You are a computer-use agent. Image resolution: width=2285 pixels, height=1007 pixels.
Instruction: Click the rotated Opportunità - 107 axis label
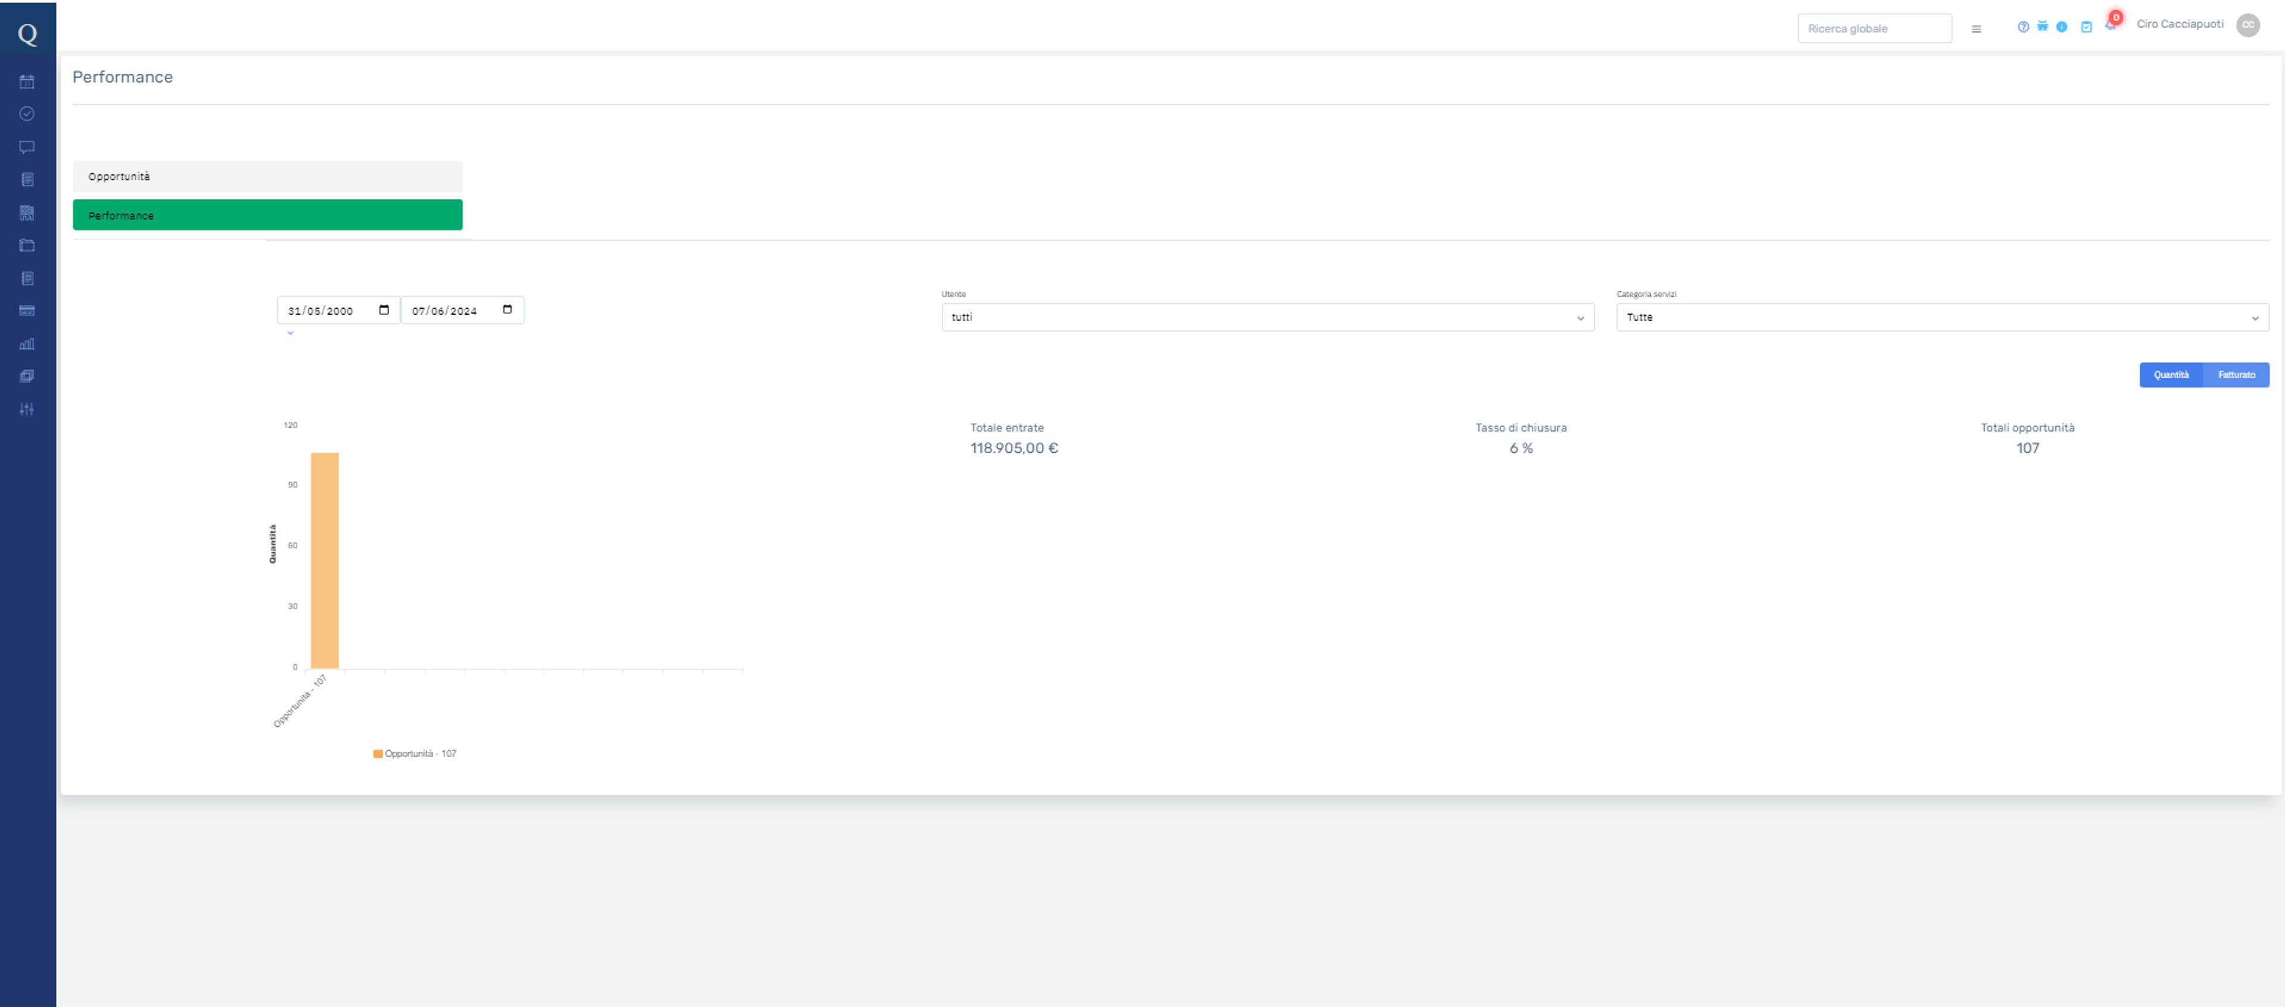click(x=301, y=701)
